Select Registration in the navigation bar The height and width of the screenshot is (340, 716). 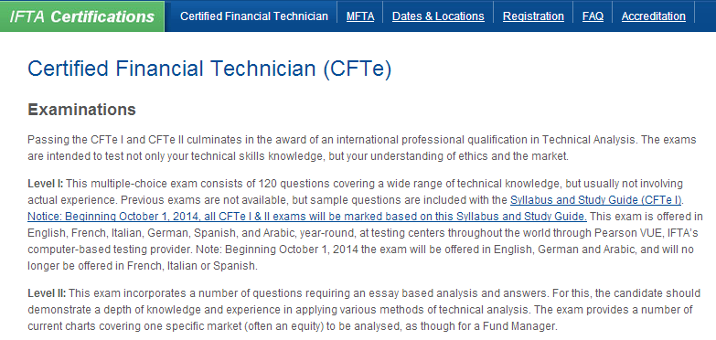533,16
